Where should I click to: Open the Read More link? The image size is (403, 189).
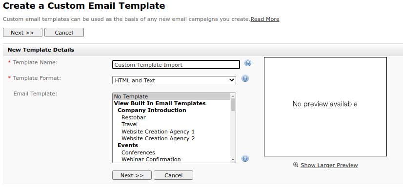[265, 19]
